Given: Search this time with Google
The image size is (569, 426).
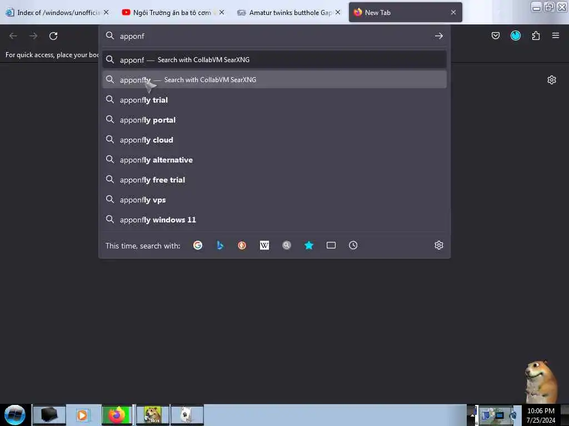Looking at the screenshot, I should coord(198,245).
